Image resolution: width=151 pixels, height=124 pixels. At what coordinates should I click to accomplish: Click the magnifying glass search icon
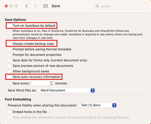[x=97, y=6]
